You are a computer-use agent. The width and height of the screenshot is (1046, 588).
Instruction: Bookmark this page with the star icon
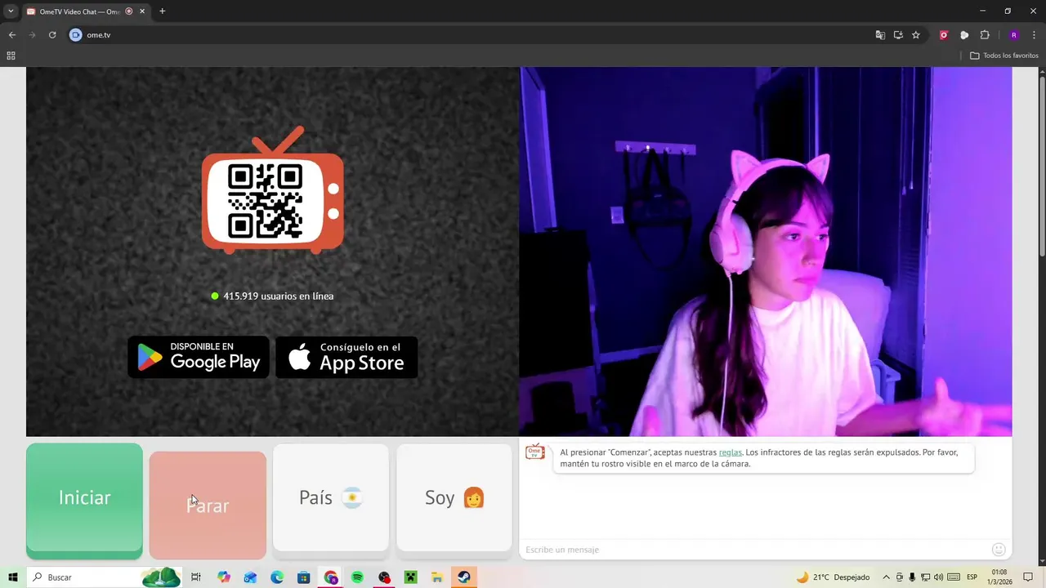(x=916, y=35)
